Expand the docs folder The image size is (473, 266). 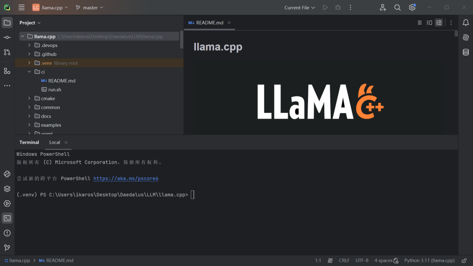[x=29, y=116]
